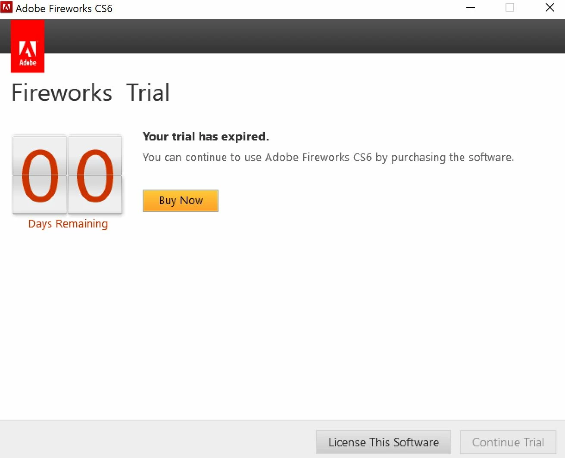Click License This Software button
The height and width of the screenshot is (458, 565).
tap(383, 442)
